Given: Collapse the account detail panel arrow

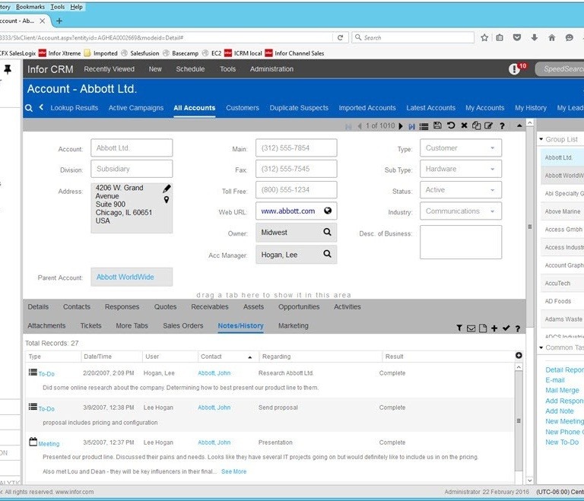Looking at the screenshot, I should click(x=519, y=126).
